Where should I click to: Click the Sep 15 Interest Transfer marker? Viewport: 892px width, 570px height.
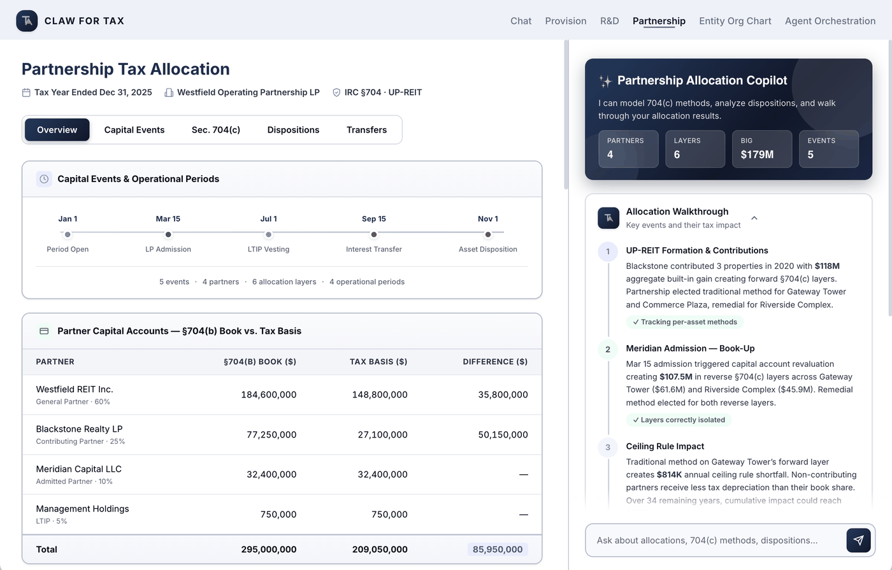point(373,234)
